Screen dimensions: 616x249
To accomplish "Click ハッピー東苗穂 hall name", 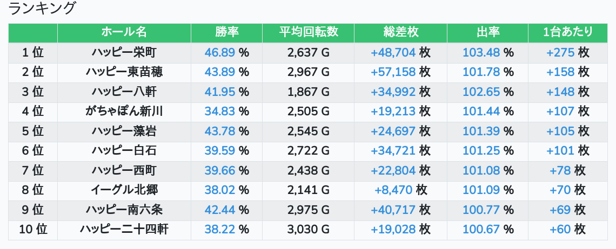I will pos(124,72).
